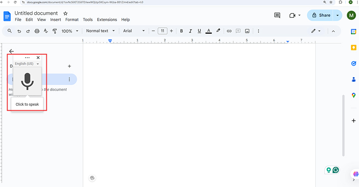Image resolution: width=359 pixels, height=187 pixels.
Task: Open Contacts side panel
Action: pos(354,79)
